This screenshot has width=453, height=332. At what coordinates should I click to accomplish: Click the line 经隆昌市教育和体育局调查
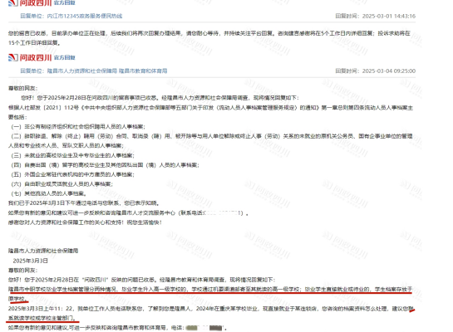pyautogui.click(x=141, y=280)
